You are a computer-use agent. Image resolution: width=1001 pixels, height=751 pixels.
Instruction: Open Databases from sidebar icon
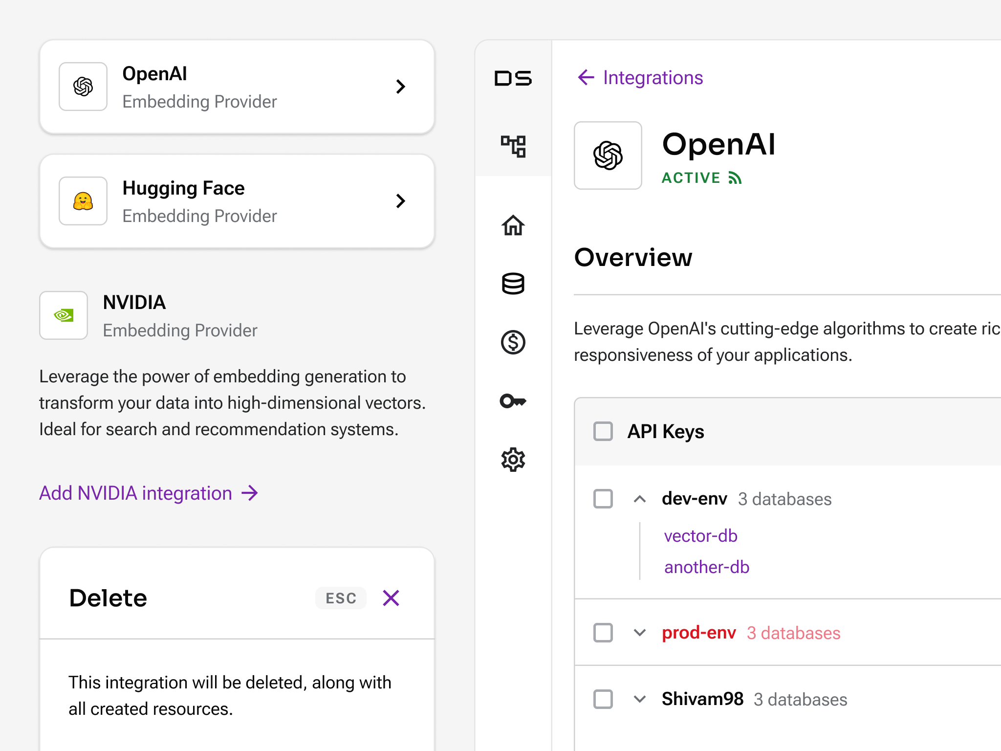(513, 284)
